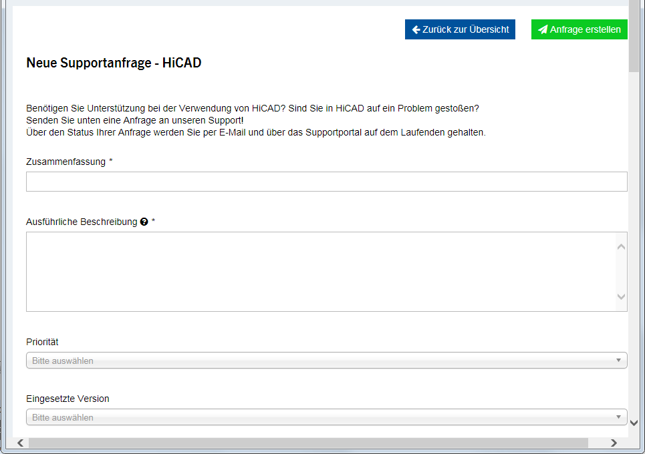Click the sentence starting 'Über den Status Ihrer Anfrage'
Image resolution: width=645 pixels, height=454 pixels.
(255, 132)
